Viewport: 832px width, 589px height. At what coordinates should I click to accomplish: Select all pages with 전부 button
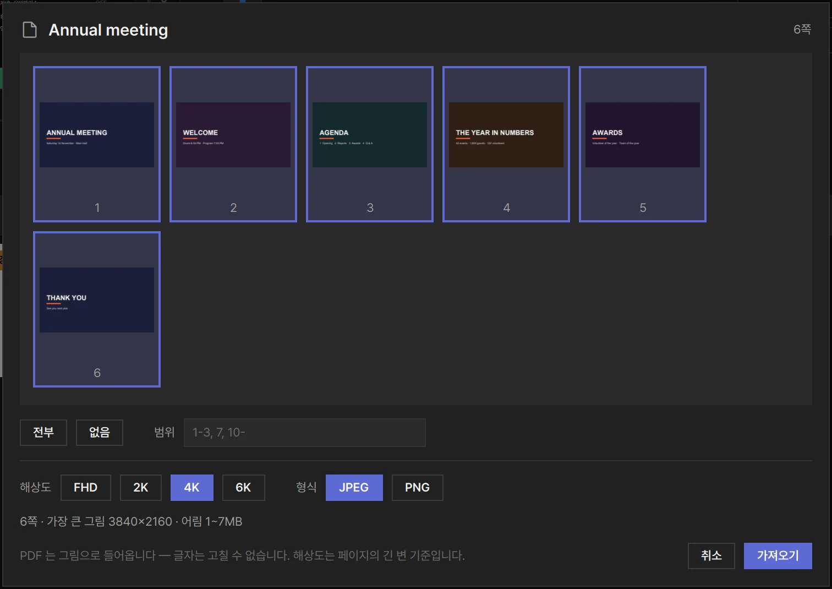click(x=43, y=433)
